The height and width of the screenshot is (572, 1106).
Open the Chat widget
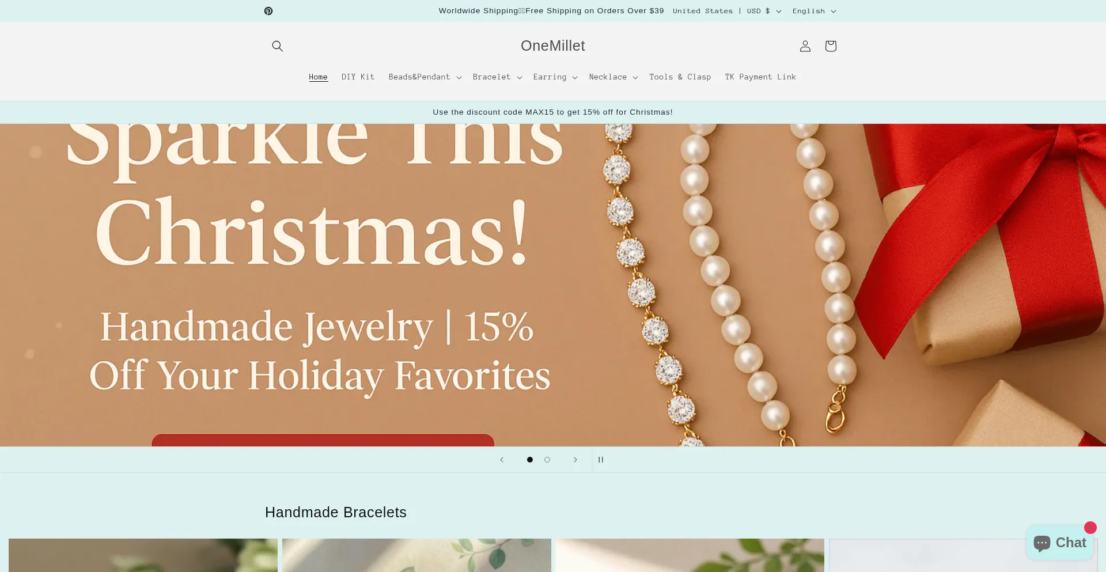tap(1060, 543)
